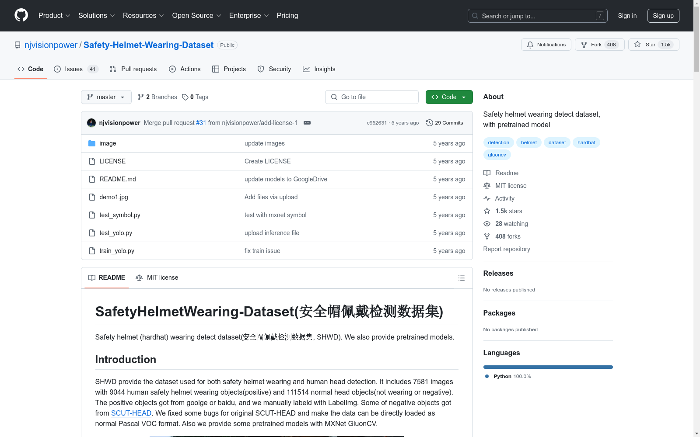Click the scales icon beside MIT license in About
This screenshot has height=437, width=700.
pos(487,186)
